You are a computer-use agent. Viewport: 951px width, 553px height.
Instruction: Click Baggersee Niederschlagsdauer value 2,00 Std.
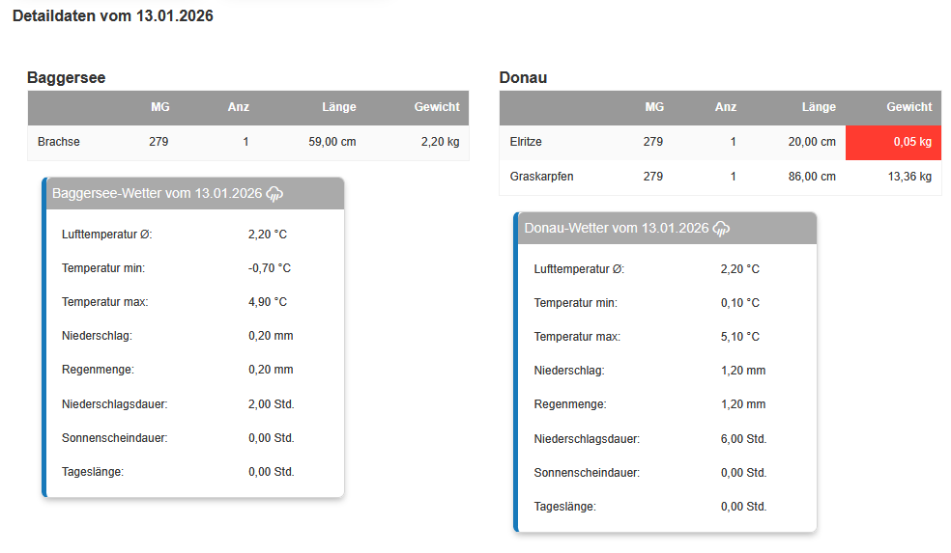272,404
